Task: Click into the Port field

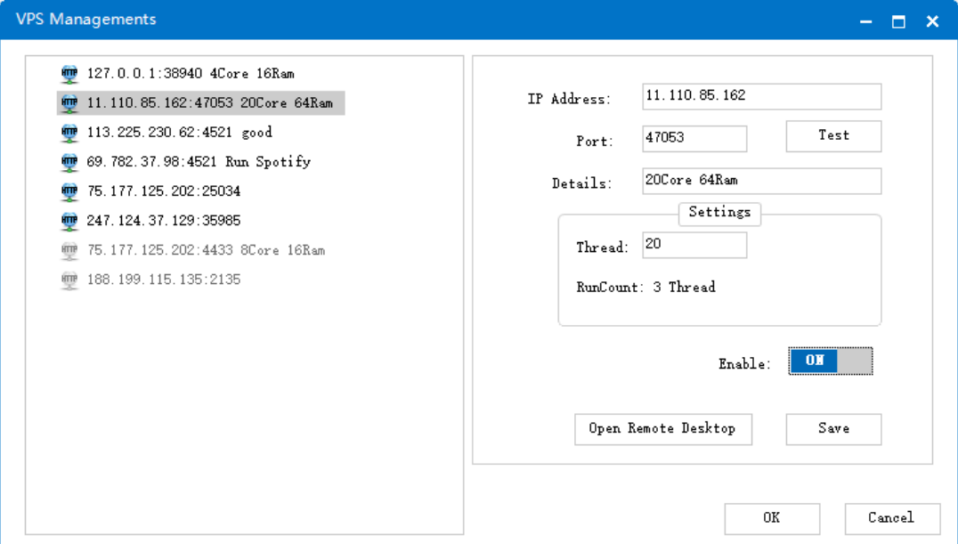Action: [694, 139]
